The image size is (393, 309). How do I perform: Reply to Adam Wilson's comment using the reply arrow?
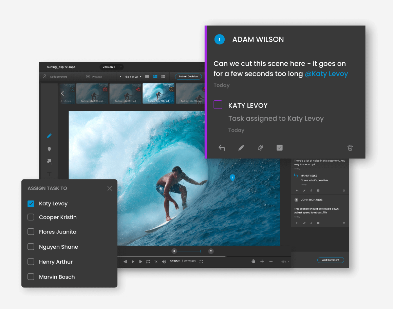[222, 148]
